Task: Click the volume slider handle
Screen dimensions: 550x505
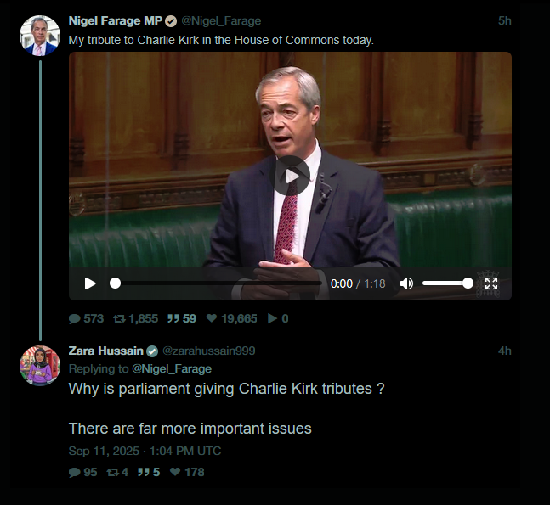Action: (x=468, y=283)
